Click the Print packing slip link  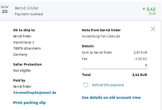pos(29,103)
